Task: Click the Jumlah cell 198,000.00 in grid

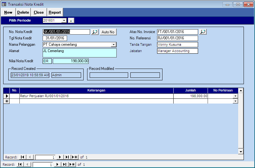Action: [x=190, y=96]
